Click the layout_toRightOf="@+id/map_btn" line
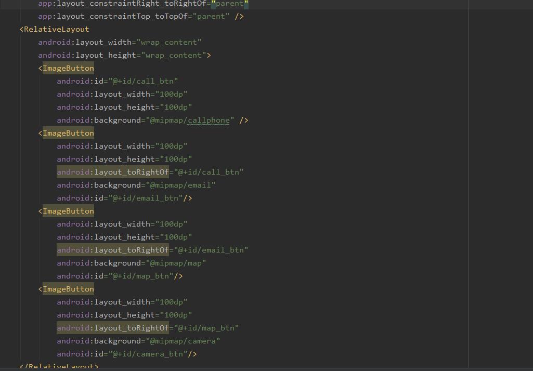 point(148,328)
